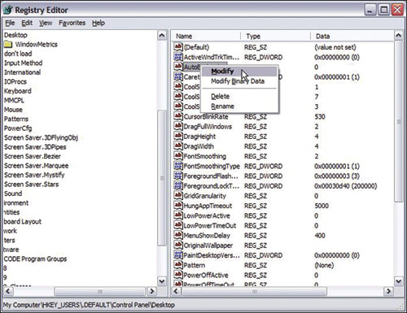The height and width of the screenshot is (313, 407).
Task: Open the Edit menu
Action: (27, 23)
